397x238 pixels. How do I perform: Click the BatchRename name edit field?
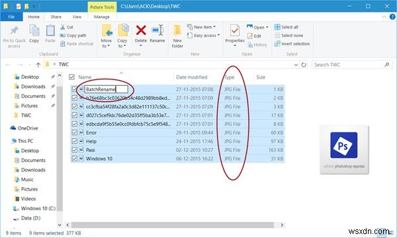(107, 89)
